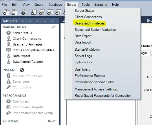Select Startup / Shutdown label in Navigator
The width and height of the screenshot is (152, 125).
28,76
